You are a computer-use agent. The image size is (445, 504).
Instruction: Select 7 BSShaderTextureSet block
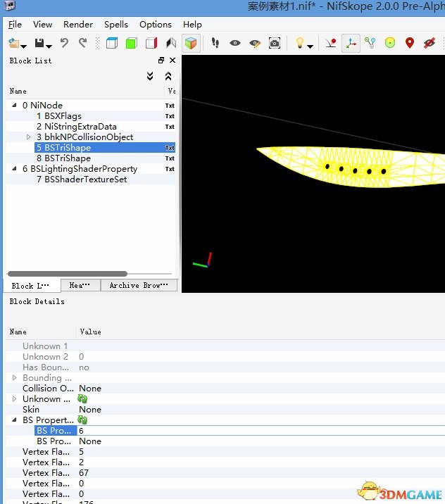pyautogui.click(x=82, y=179)
